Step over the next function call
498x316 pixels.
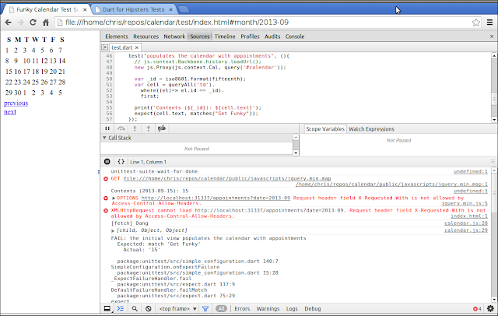(x=121, y=128)
